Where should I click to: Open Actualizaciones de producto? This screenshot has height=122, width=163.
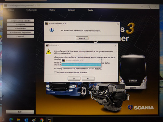20,33
